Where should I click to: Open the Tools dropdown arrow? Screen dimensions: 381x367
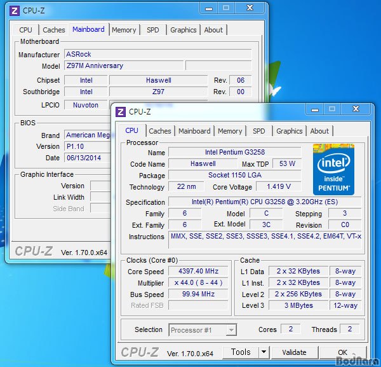(264, 352)
